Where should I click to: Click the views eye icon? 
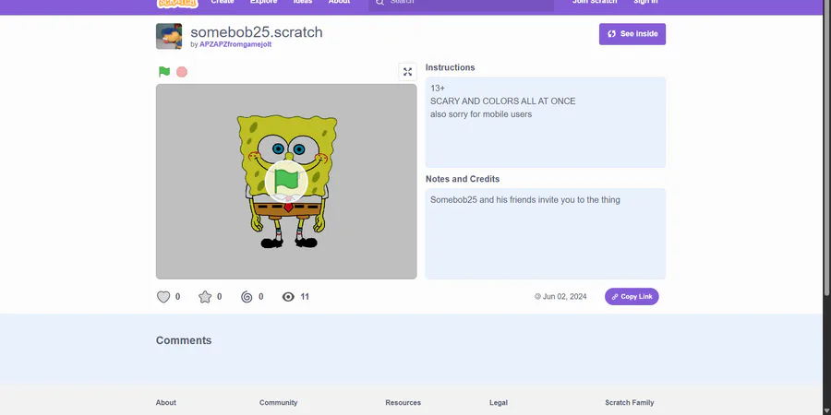[288, 297]
